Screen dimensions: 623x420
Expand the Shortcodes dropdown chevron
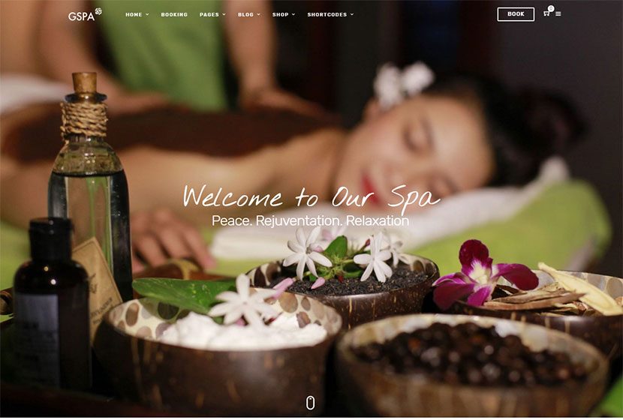(x=351, y=14)
